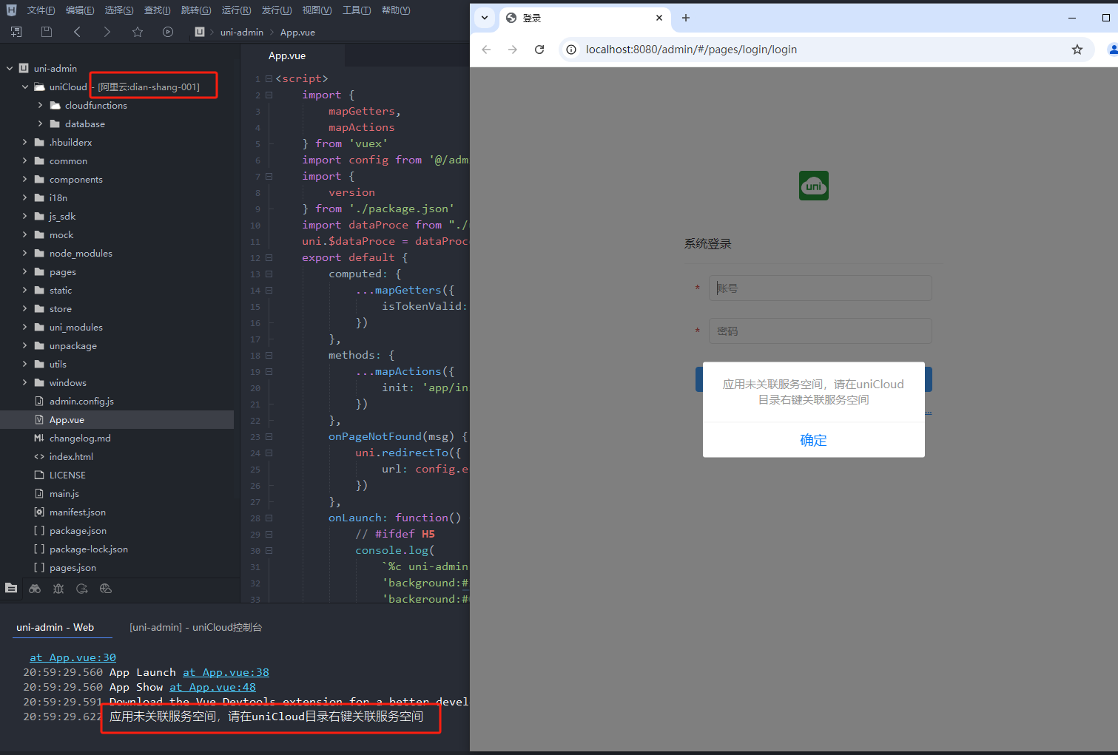Collapse the uniCloud folder
The height and width of the screenshot is (755, 1118).
[x=24, y=87]
